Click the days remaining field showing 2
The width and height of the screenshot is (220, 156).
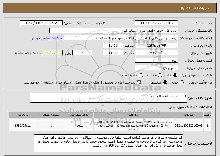tap(82, 53)
